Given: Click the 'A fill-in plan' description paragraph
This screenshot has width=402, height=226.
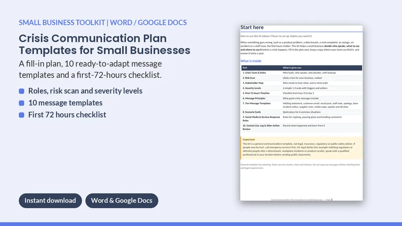Looking at the screenshot, I should pyautogui.click(x=90, y=69).
